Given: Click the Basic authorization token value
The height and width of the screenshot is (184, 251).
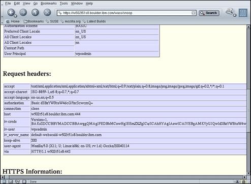Looking at the screenshot, I should click(62, 103).
